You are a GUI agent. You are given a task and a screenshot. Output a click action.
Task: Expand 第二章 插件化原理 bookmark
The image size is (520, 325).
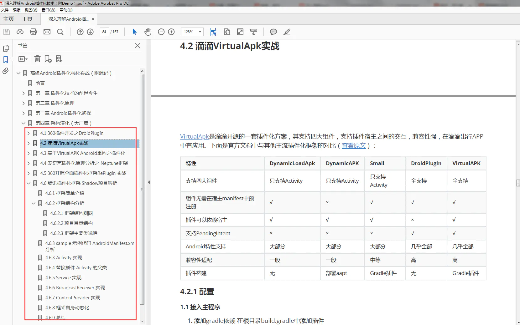pos(23,103)
